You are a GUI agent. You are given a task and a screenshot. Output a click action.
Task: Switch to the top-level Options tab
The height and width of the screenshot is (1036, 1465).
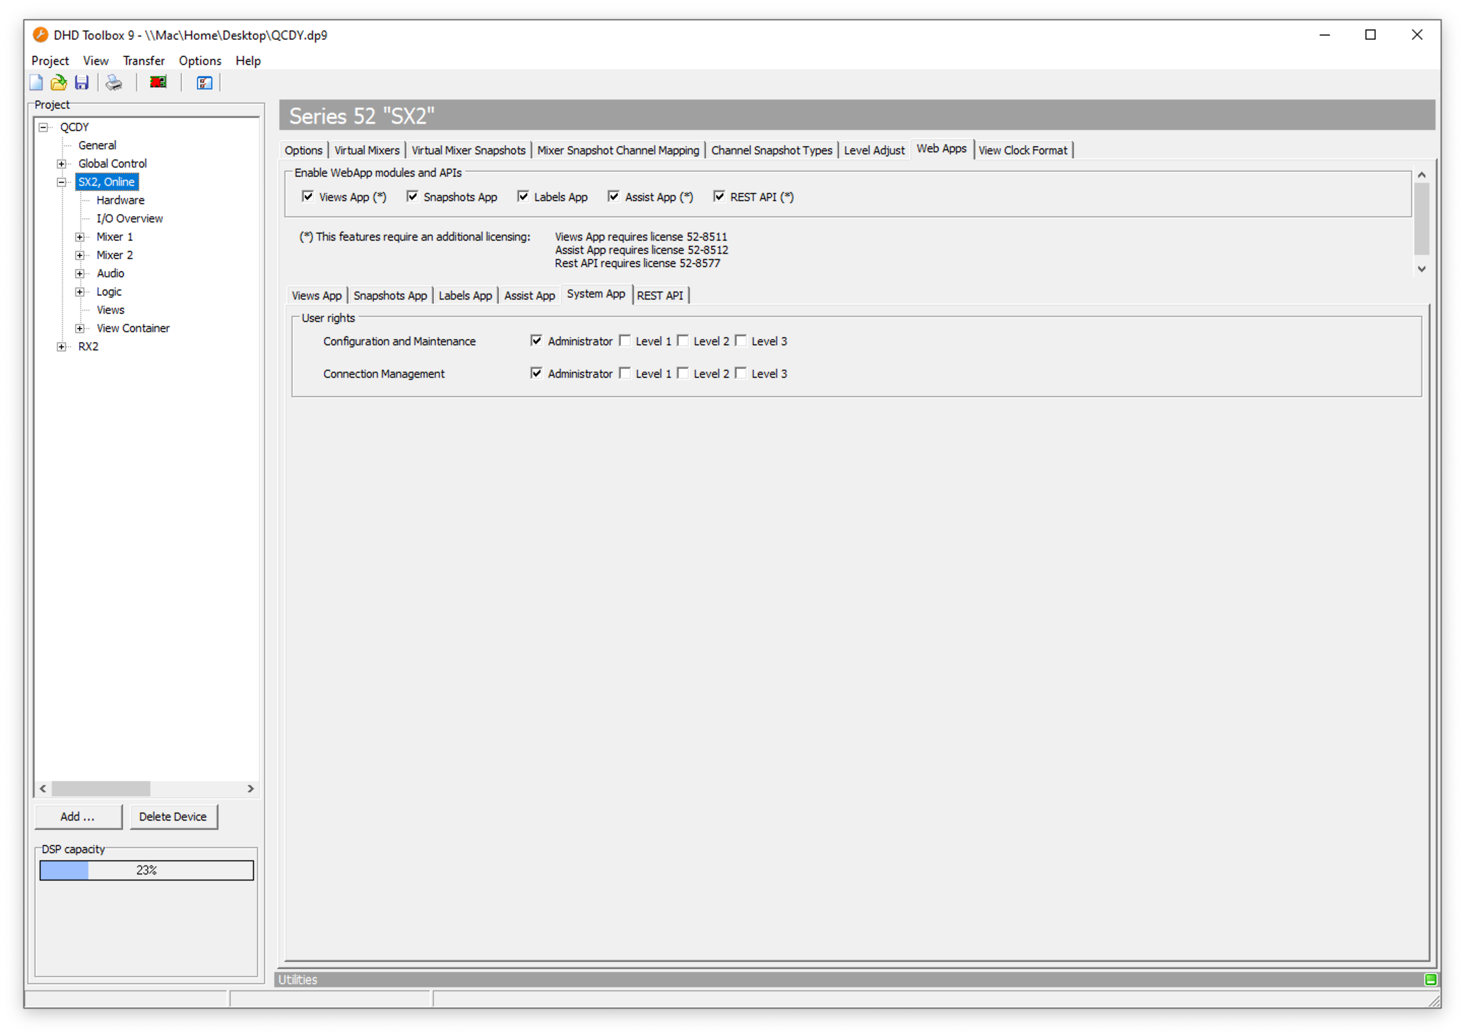[x=303, y=150]
